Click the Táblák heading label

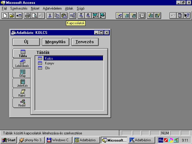click(x=43, y=53)
